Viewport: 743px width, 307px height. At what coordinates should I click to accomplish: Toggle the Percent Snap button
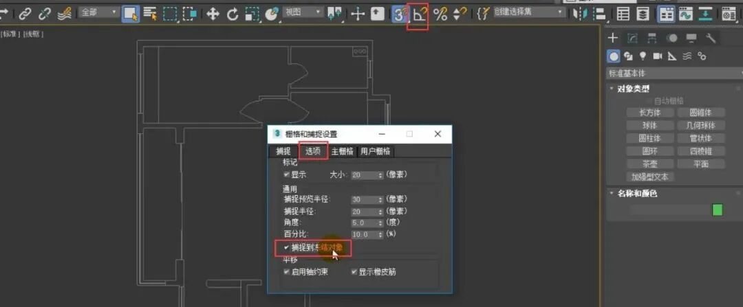pyautogui.click(x=440, y=14)
